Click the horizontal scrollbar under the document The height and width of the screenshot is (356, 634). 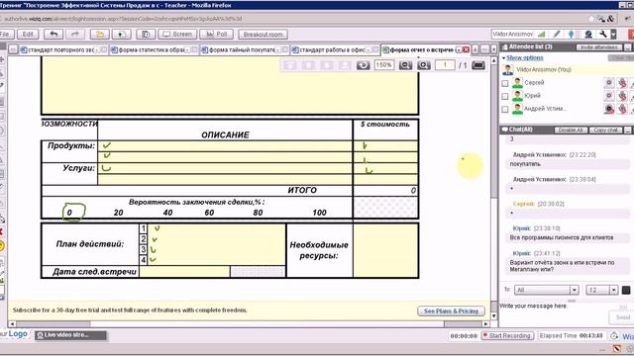point(249,323)
